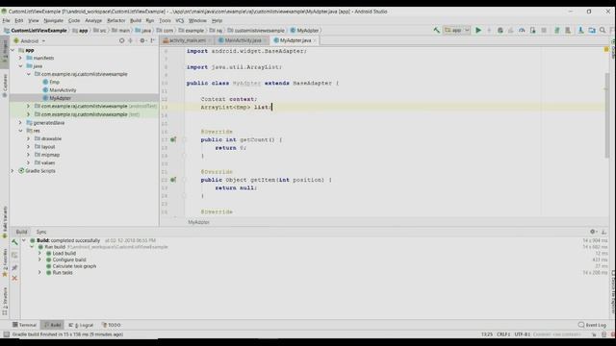Click the Build tool window button
This screenshot has height=346, width=616.
52,325
